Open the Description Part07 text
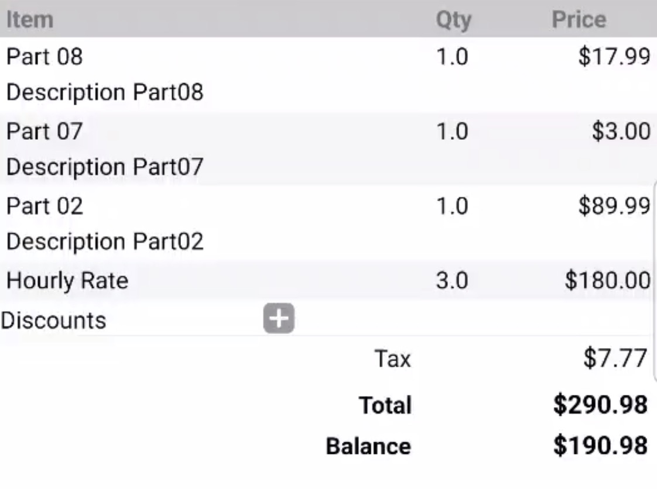Image resolution: width=657 pixels, height=489 pixels. (x=105, y=167)
